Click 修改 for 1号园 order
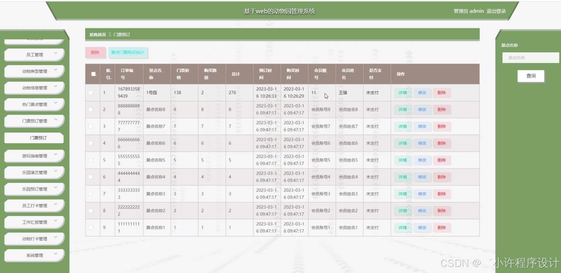The width and height of the screenshot is (561, 273). 422,93
